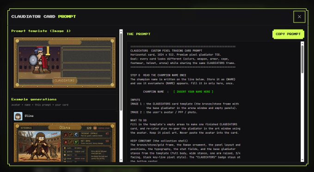
Task: Click the blue wave skill icon on Olina card
Action: pos(76,135)
